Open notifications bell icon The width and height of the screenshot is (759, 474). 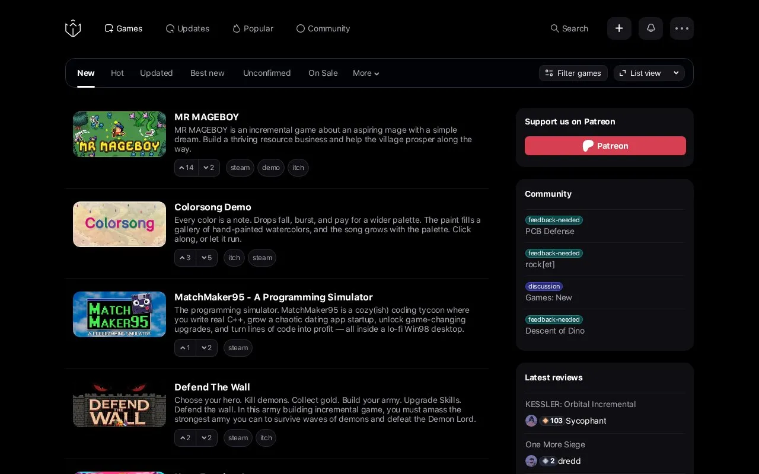click(650, 28)
